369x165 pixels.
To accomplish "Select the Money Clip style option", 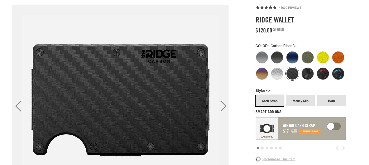I will [x=300, y=101].
